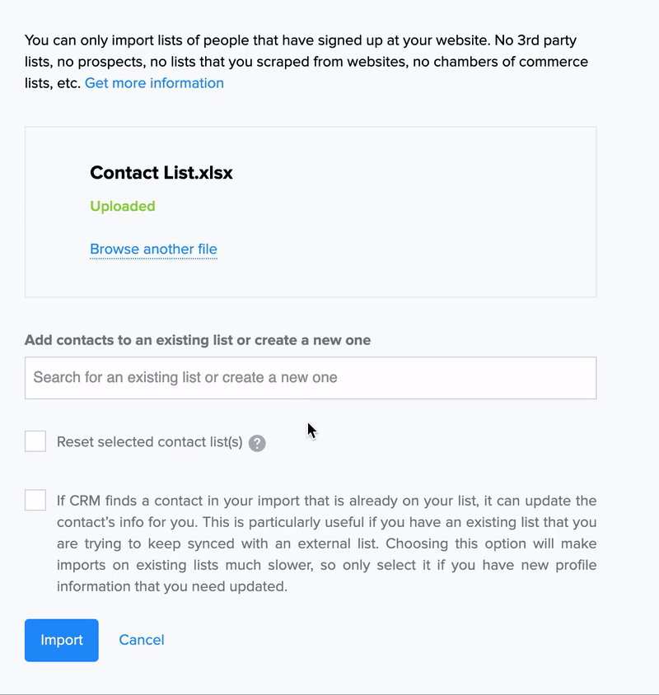This screenshot has width=659, height=695.
Task: Click the question mark help icon
Action: click(257, 443)
